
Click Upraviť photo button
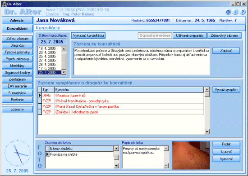pos(226,152)
